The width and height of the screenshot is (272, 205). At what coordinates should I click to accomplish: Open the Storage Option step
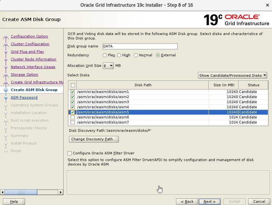pos(24,74)
